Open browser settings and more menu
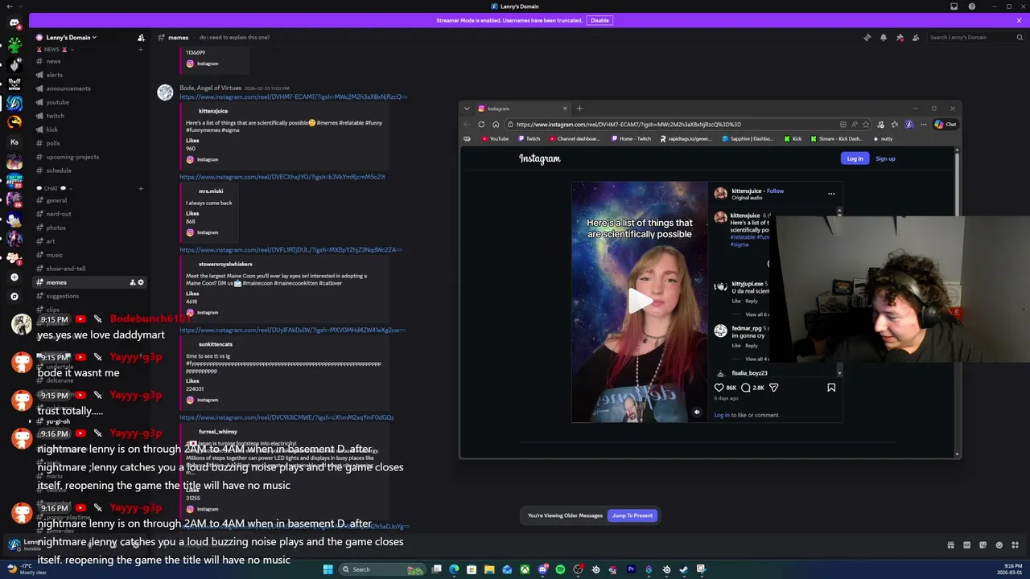 [923, 125]
